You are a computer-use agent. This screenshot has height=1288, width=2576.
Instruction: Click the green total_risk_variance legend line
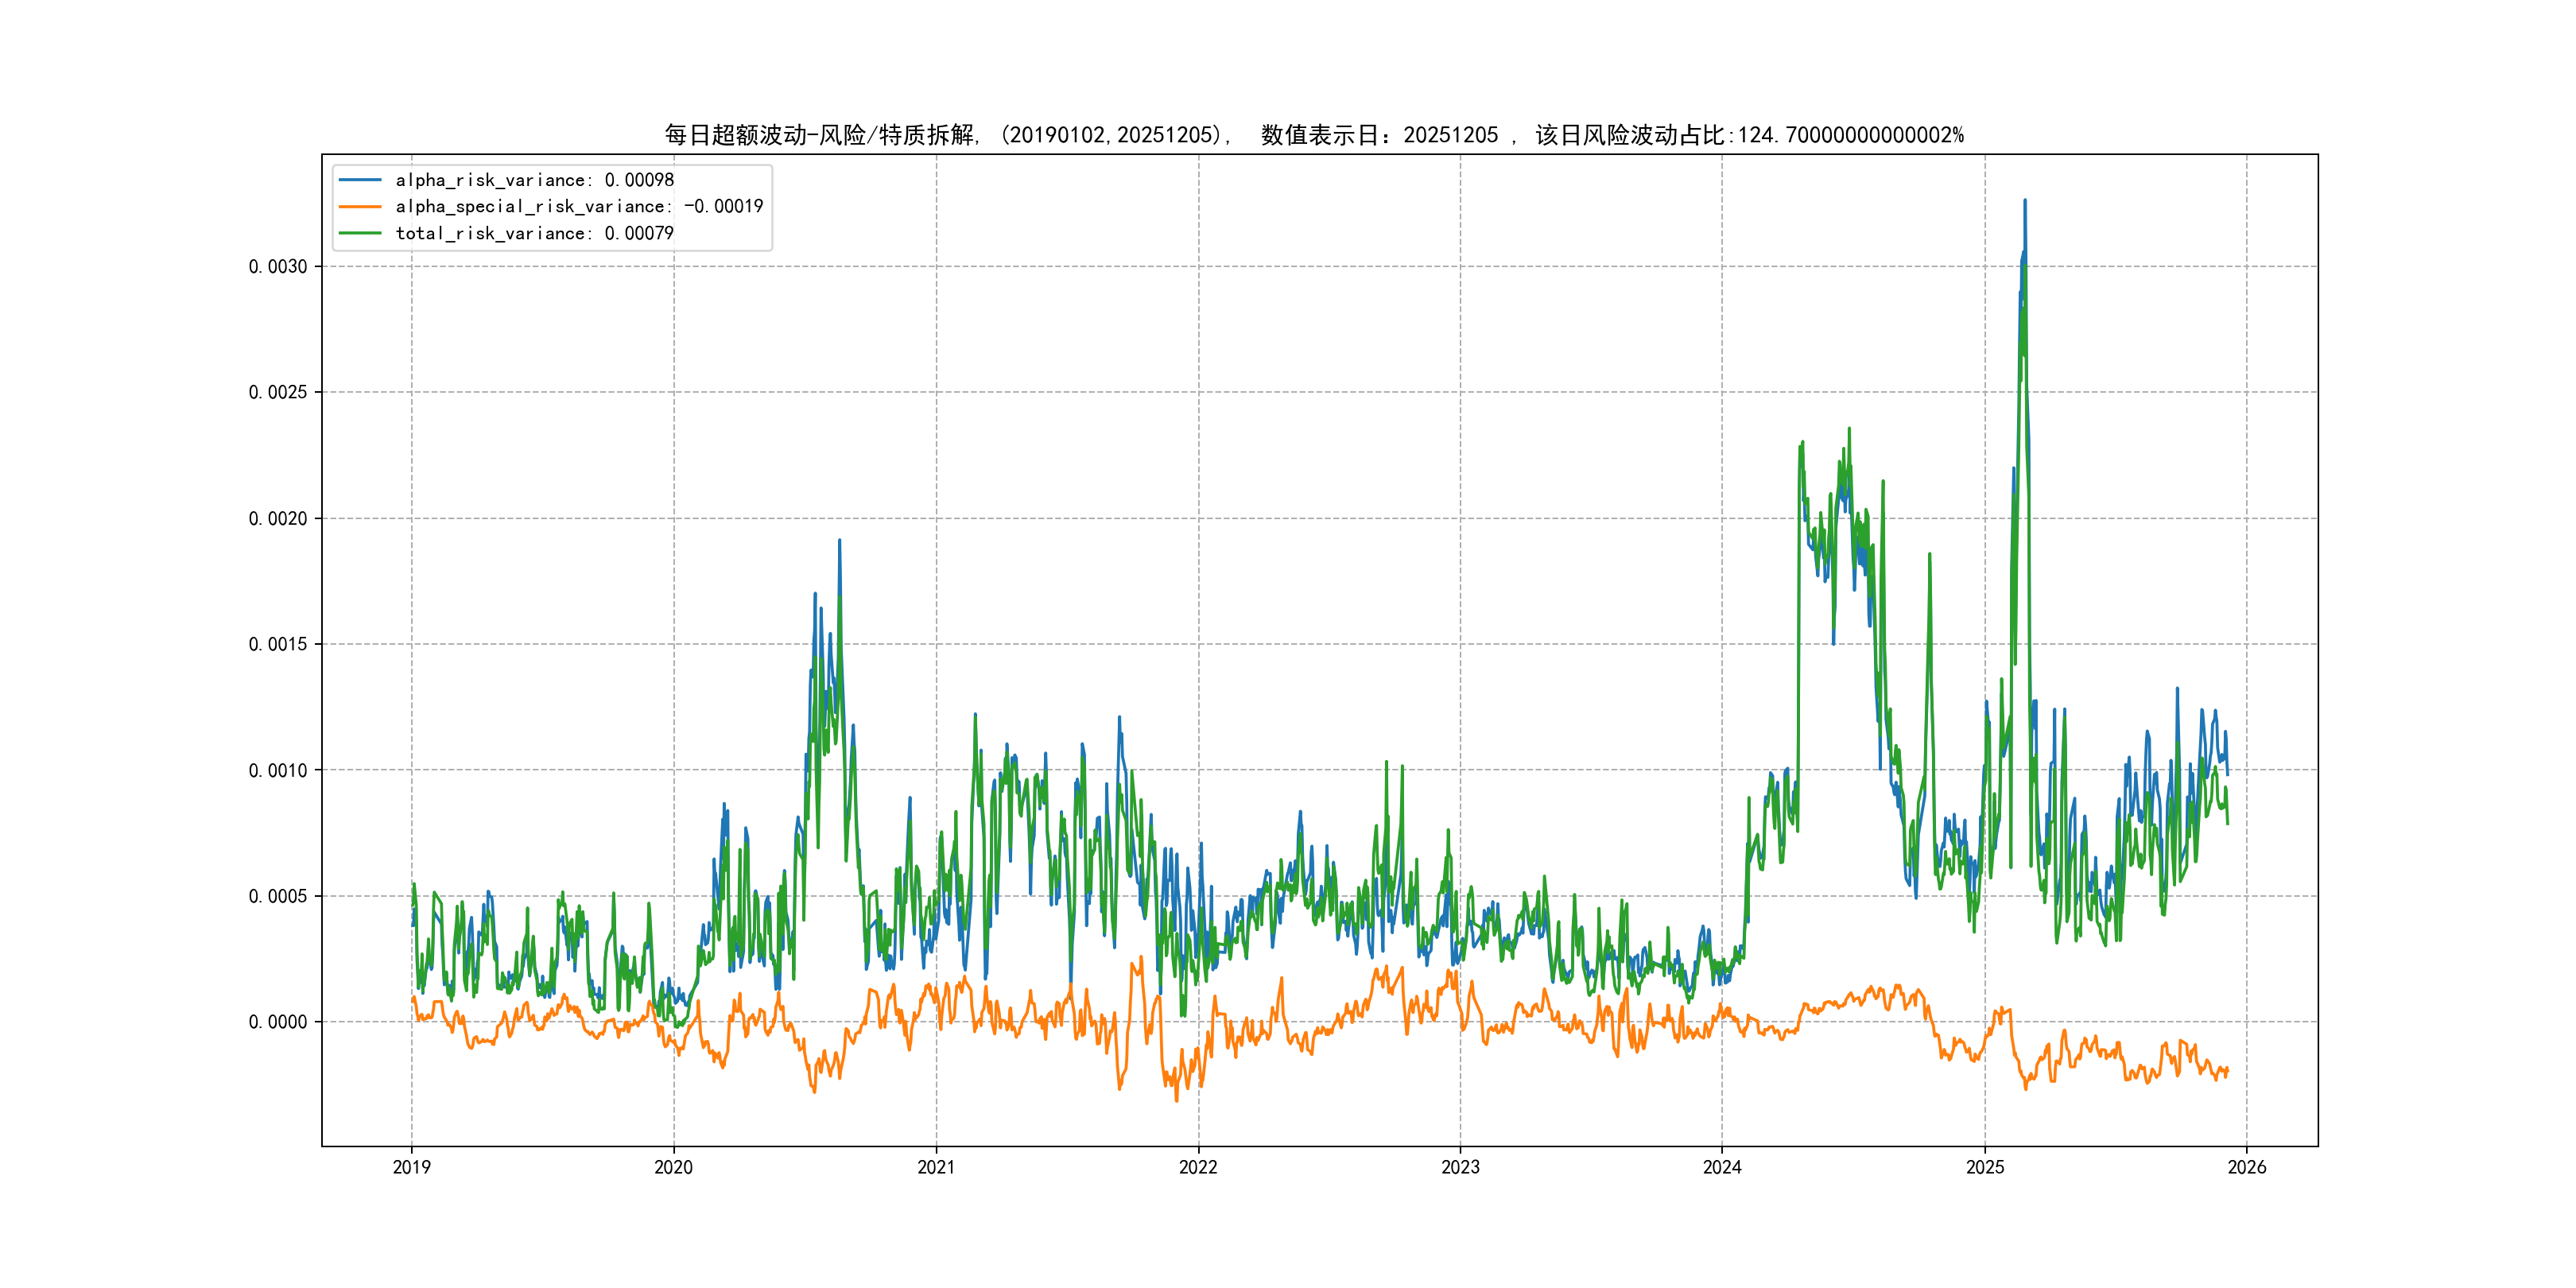click(360, 233)
